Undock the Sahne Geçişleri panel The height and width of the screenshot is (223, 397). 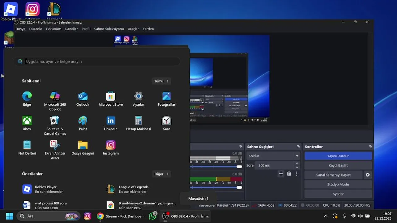tap(298, 146)
